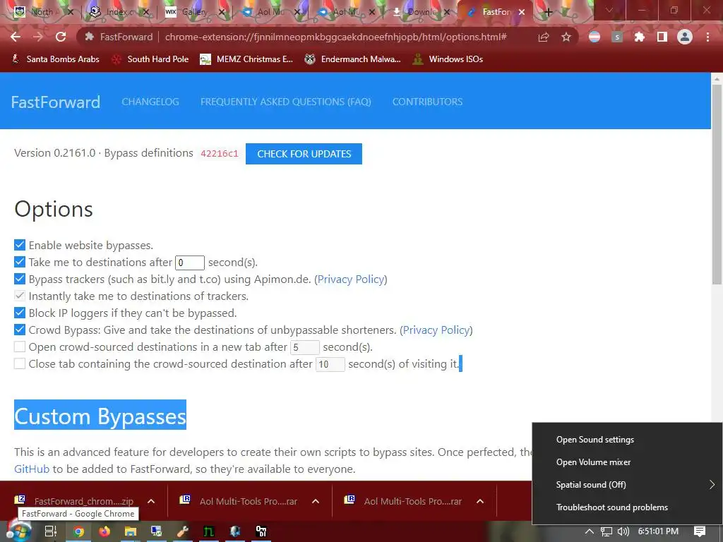The height and width of the screenshot is (542, 723).
Task: Click the FastForward logo heading
Action: click(x=55, y=102)
